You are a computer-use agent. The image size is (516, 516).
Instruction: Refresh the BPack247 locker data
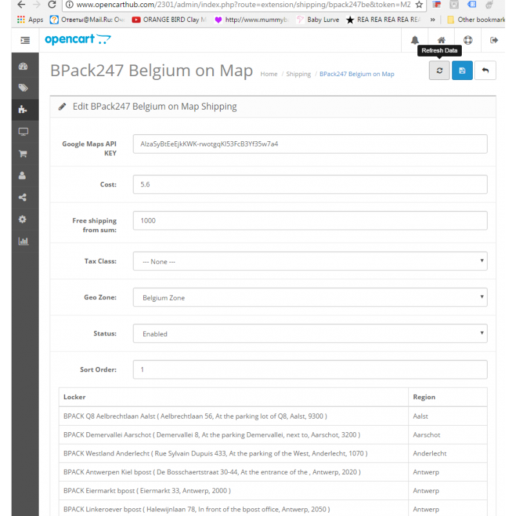439,70
